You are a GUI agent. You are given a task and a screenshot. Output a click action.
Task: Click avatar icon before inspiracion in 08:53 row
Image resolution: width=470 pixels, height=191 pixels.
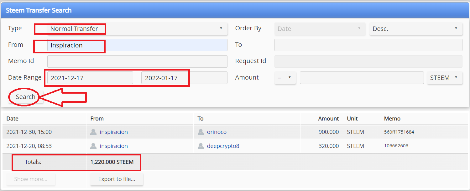93,146
